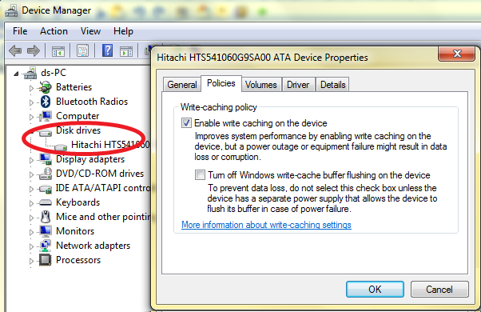
Task: Select the DVD/CD-ROM drives icon
Action: pos(46,174)
